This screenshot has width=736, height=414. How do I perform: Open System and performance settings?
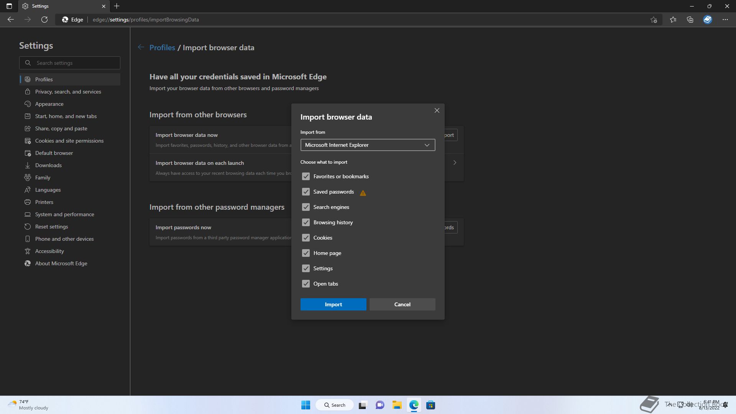[x=70, y=214]
